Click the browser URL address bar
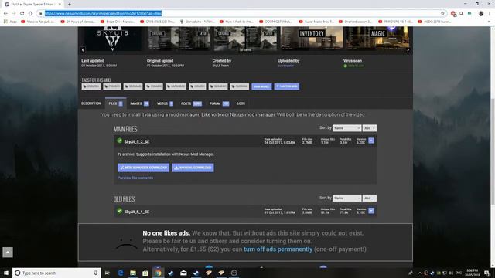Viewport: 495px width, 278px height. click(240, 14)
